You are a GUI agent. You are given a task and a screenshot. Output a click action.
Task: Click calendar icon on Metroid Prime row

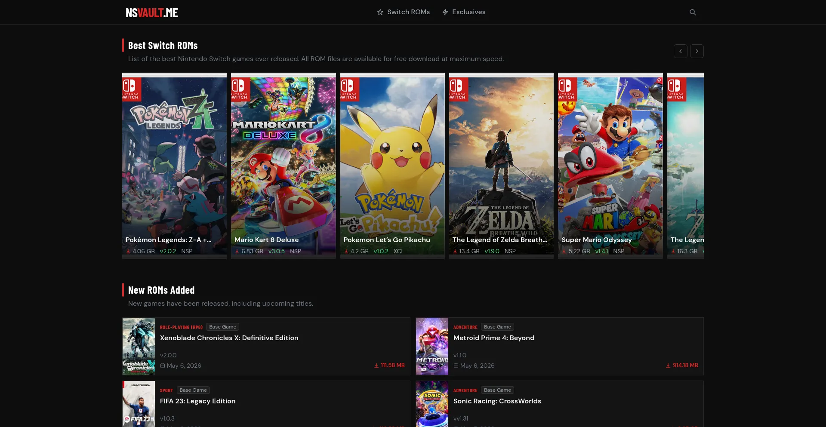pyautogui.click(x=456, y=366)
